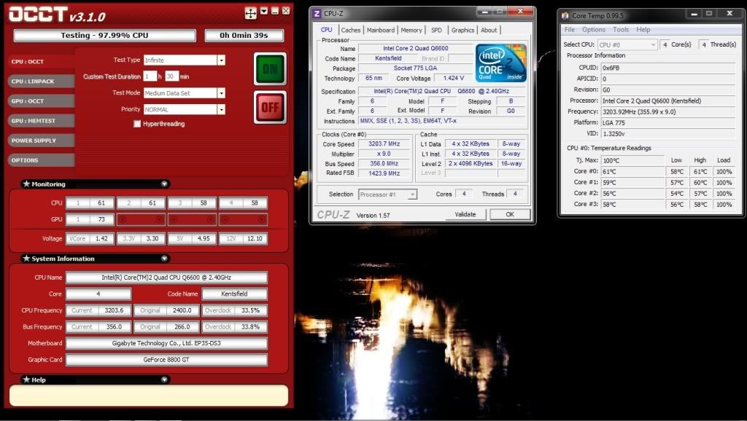
Task: Click the Core Temp title bar icon
Action: pyautogui.click(x=565, y=15)
